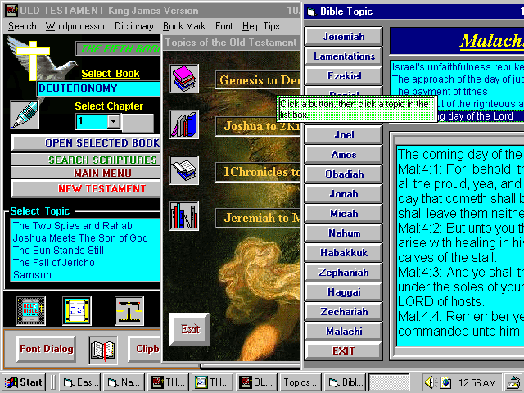The image size is (524, 393).
Task: Open the Select Chapter dropdown arrow
Action: (x=114, y=121)
